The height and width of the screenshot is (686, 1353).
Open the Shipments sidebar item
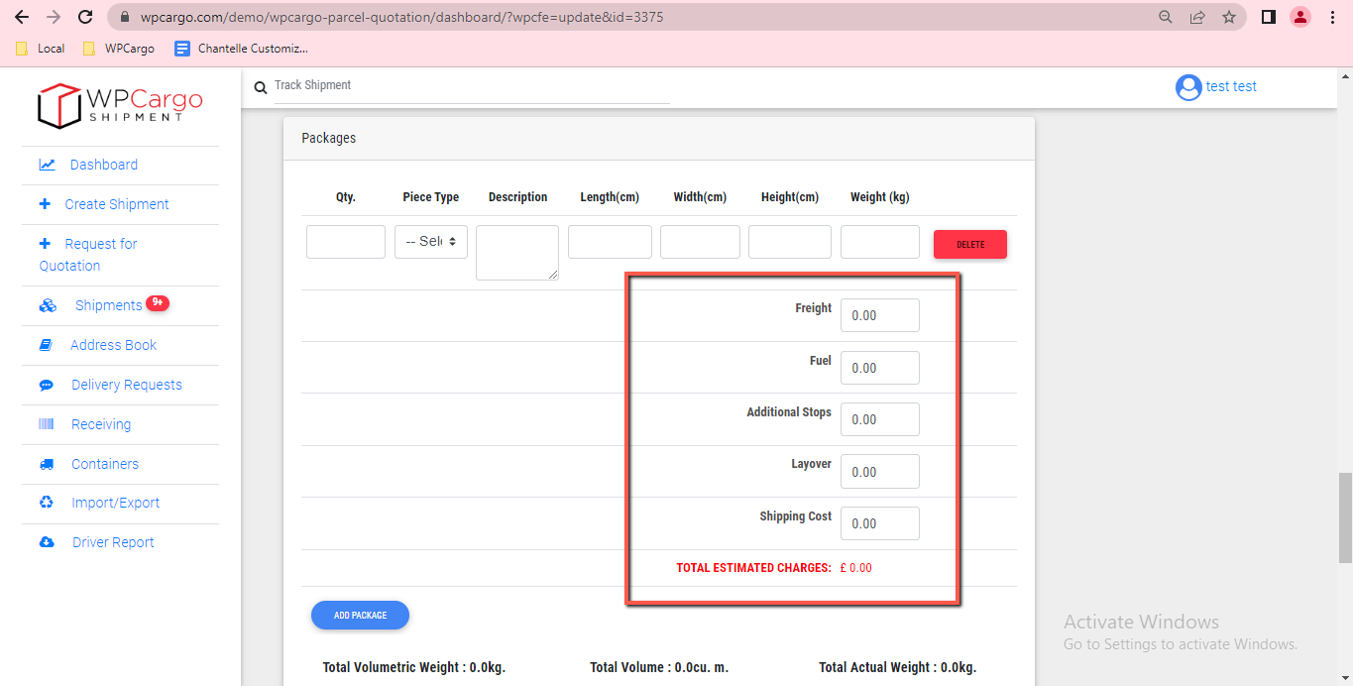pyautogui.click(x=109, y=305)
